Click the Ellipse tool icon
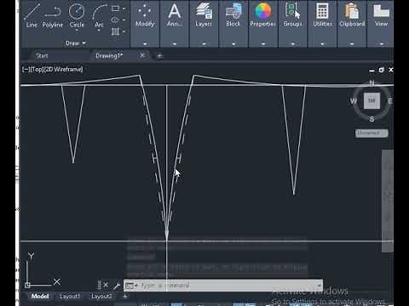Viewport: 409px width, 306px height. click(x=115, y=20)
